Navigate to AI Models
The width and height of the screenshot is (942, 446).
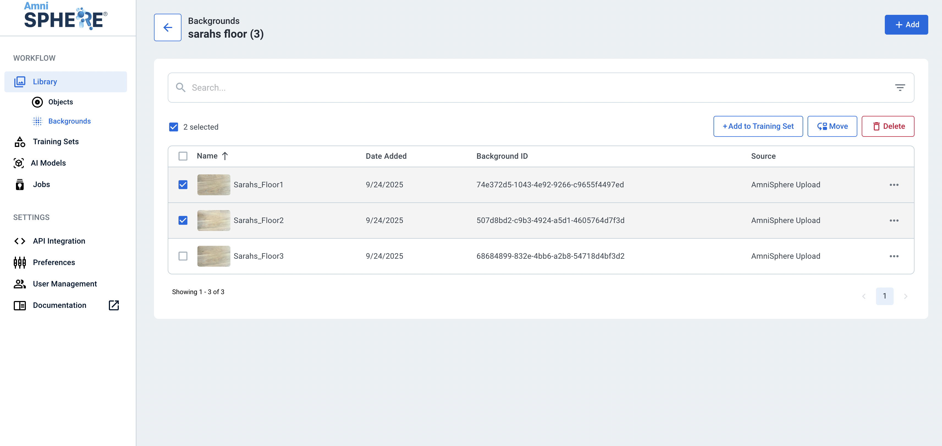click(48, 163)
